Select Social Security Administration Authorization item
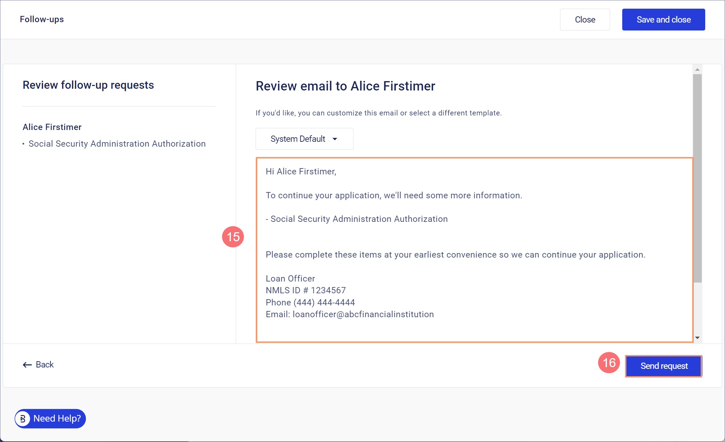Screen dimensions: 725x442 pyautogui.click(x=117, y=144)
